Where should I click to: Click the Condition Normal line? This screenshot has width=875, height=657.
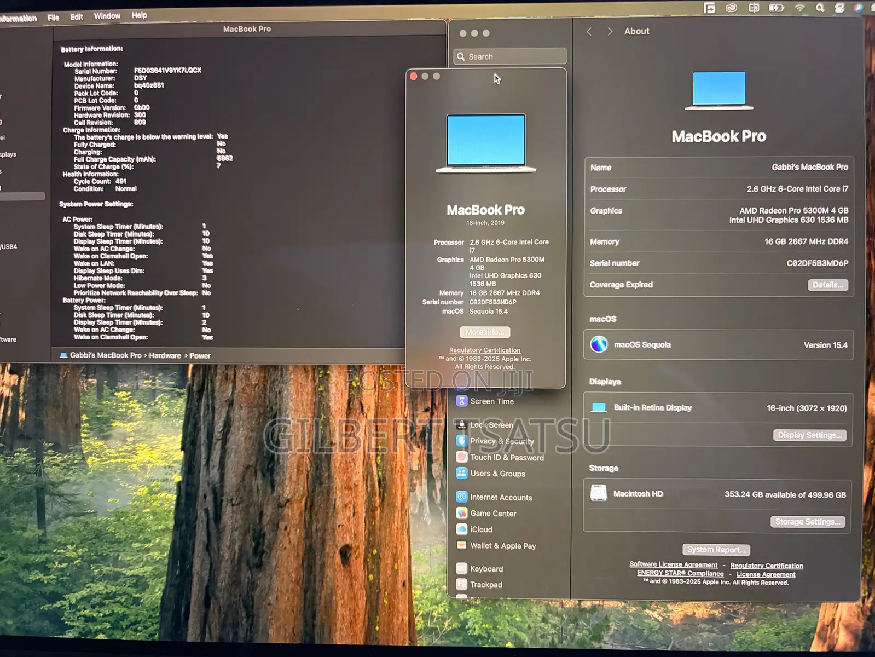(105, 189)
